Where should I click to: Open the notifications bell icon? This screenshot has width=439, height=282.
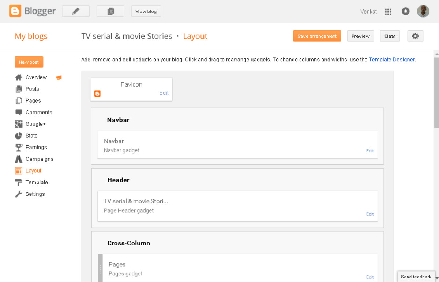coord(405,11)
